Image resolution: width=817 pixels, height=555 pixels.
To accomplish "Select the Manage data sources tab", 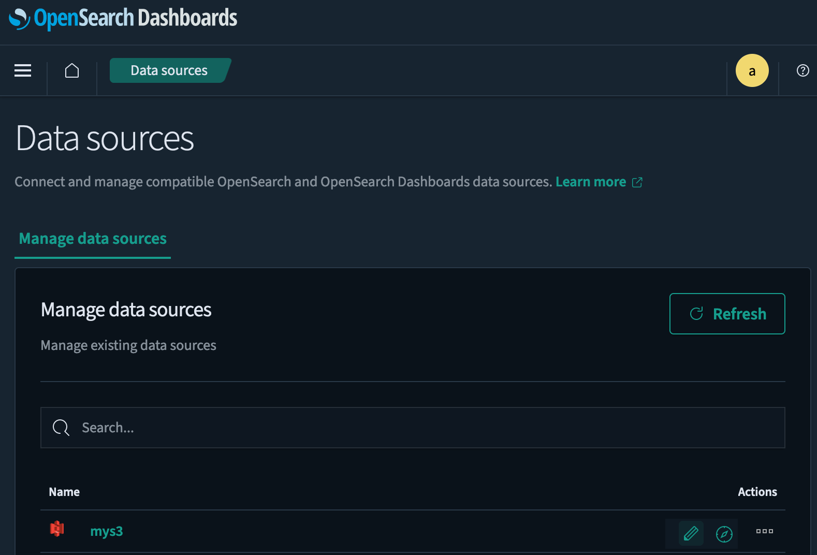I will (93, 239).
